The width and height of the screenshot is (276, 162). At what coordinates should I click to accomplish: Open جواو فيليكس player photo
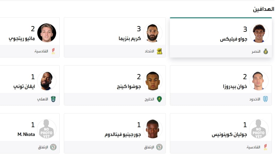tap(259, 33)
